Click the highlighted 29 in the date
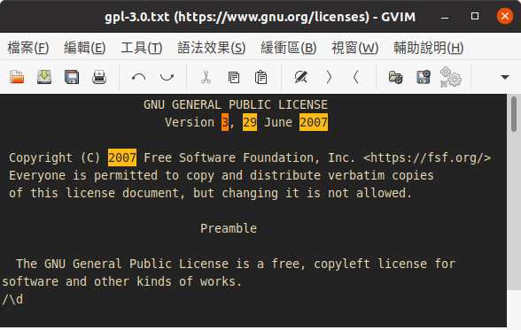 (250, 122)
